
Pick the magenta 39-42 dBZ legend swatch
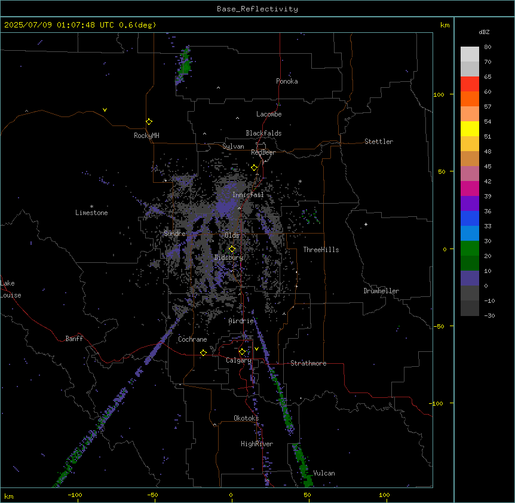pyautogui.click(x=470, y=188)
